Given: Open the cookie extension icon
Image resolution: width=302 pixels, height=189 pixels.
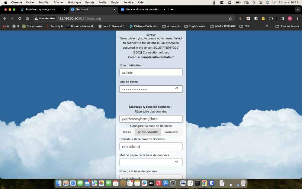Looking at the screenshot, I should pos(241,18).
